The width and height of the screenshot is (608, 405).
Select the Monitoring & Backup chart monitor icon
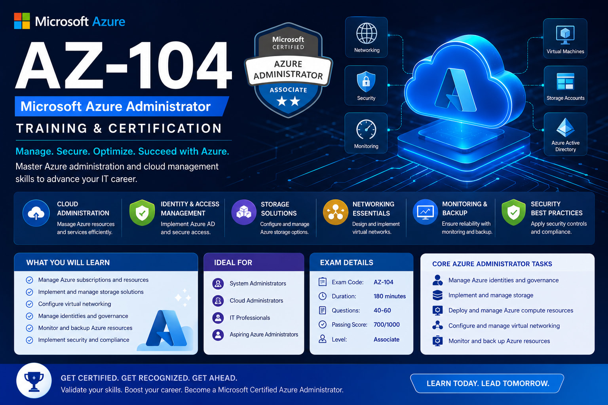(x=425, y=212)
